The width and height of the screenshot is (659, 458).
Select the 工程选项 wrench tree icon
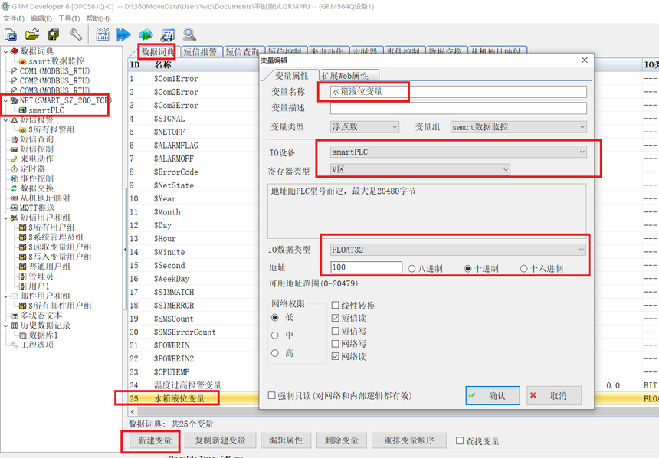click(15, 345)
